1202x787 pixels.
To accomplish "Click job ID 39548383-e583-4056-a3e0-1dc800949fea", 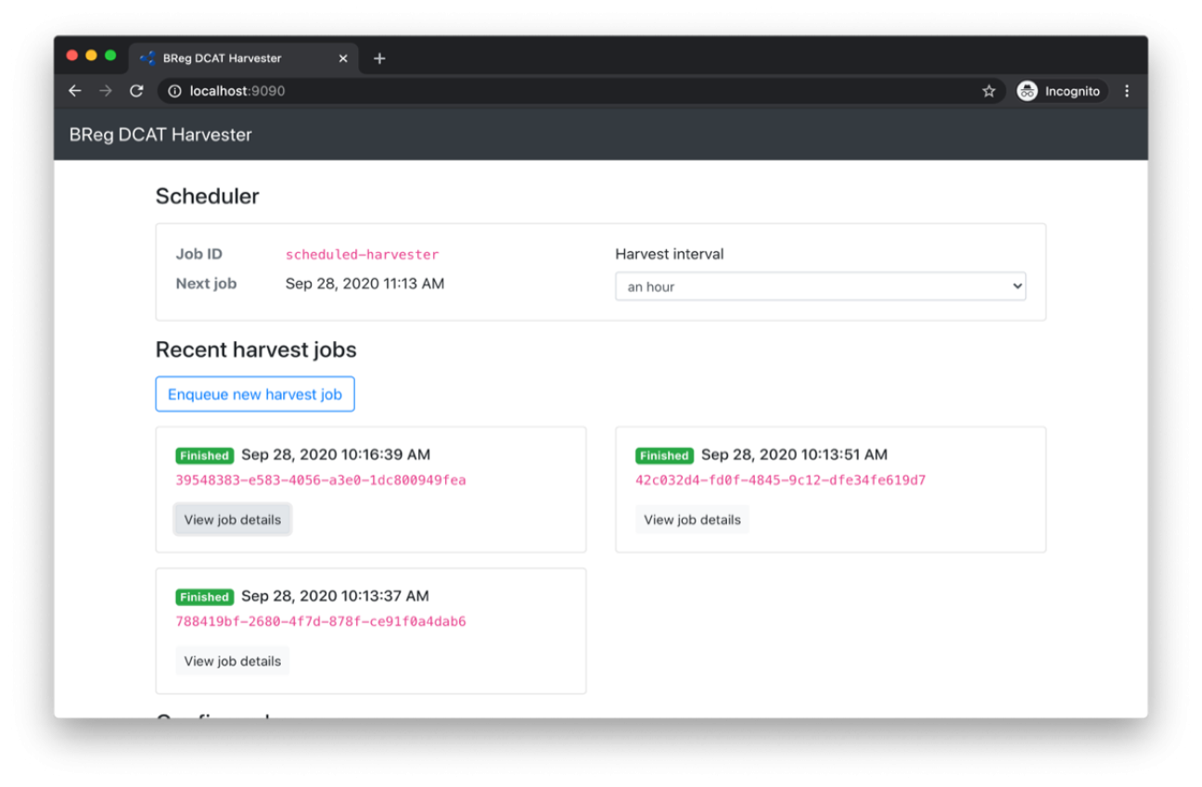I will pos(321,480).
